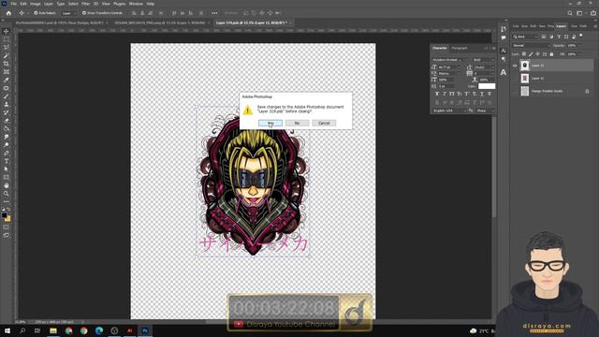Open the Auto-Select Layer dropdown
Screen dimensions: 599x337
(68, 13)
